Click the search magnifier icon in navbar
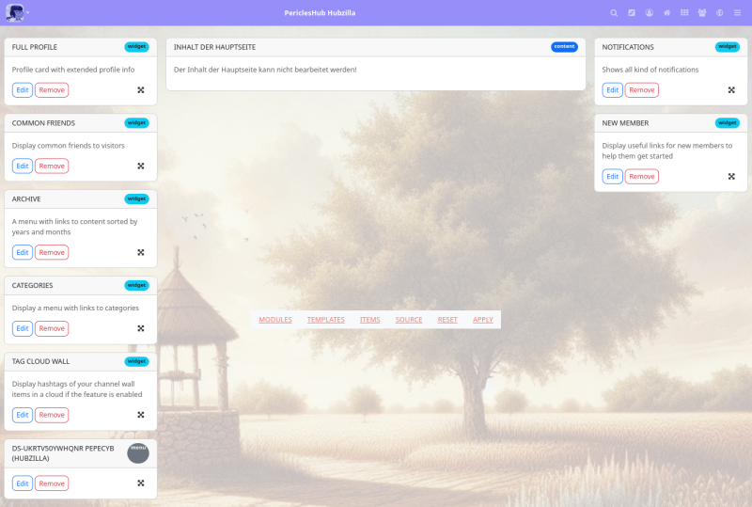752x507 pixels. (614, 13)
